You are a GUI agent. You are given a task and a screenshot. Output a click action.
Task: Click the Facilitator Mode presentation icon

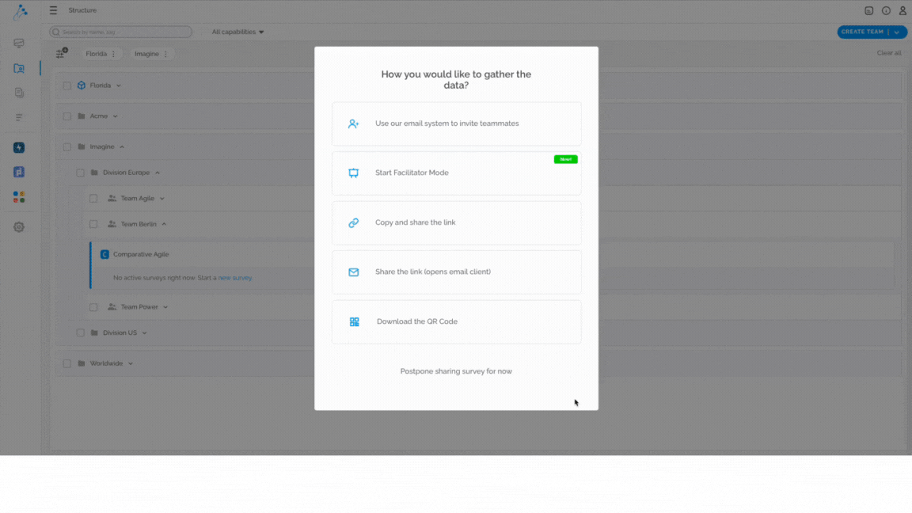point(354,173)
